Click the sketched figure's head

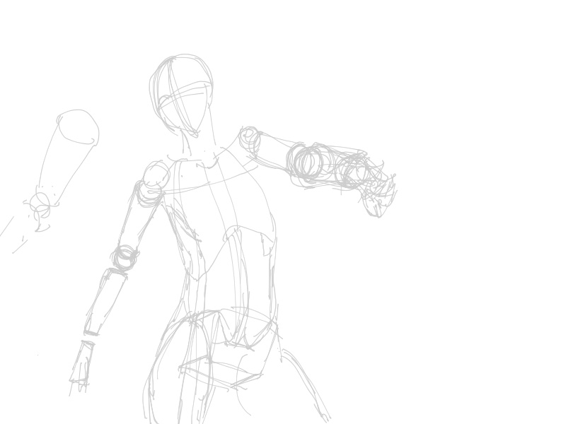pos(181,95)
